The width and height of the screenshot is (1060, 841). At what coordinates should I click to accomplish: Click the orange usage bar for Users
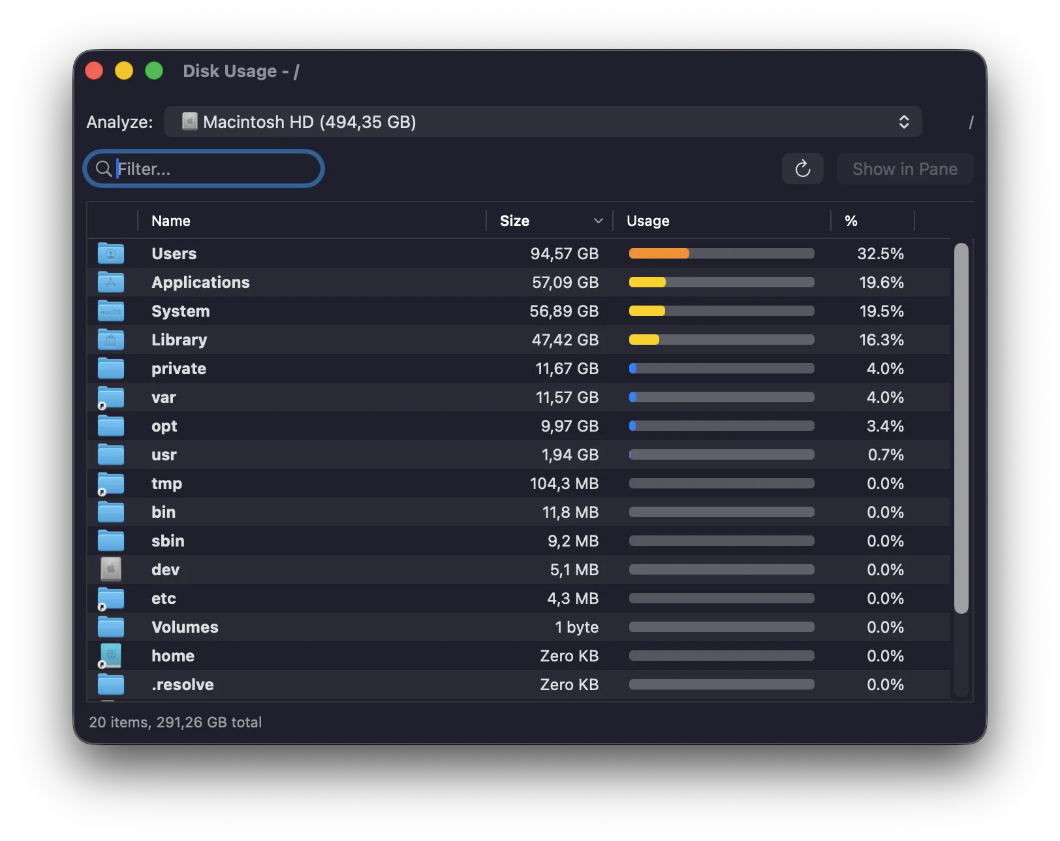(x=659, y=253)
